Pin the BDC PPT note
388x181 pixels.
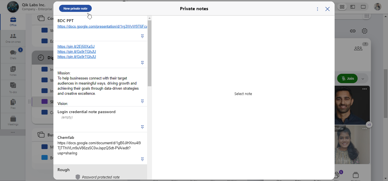pos(142,36)
